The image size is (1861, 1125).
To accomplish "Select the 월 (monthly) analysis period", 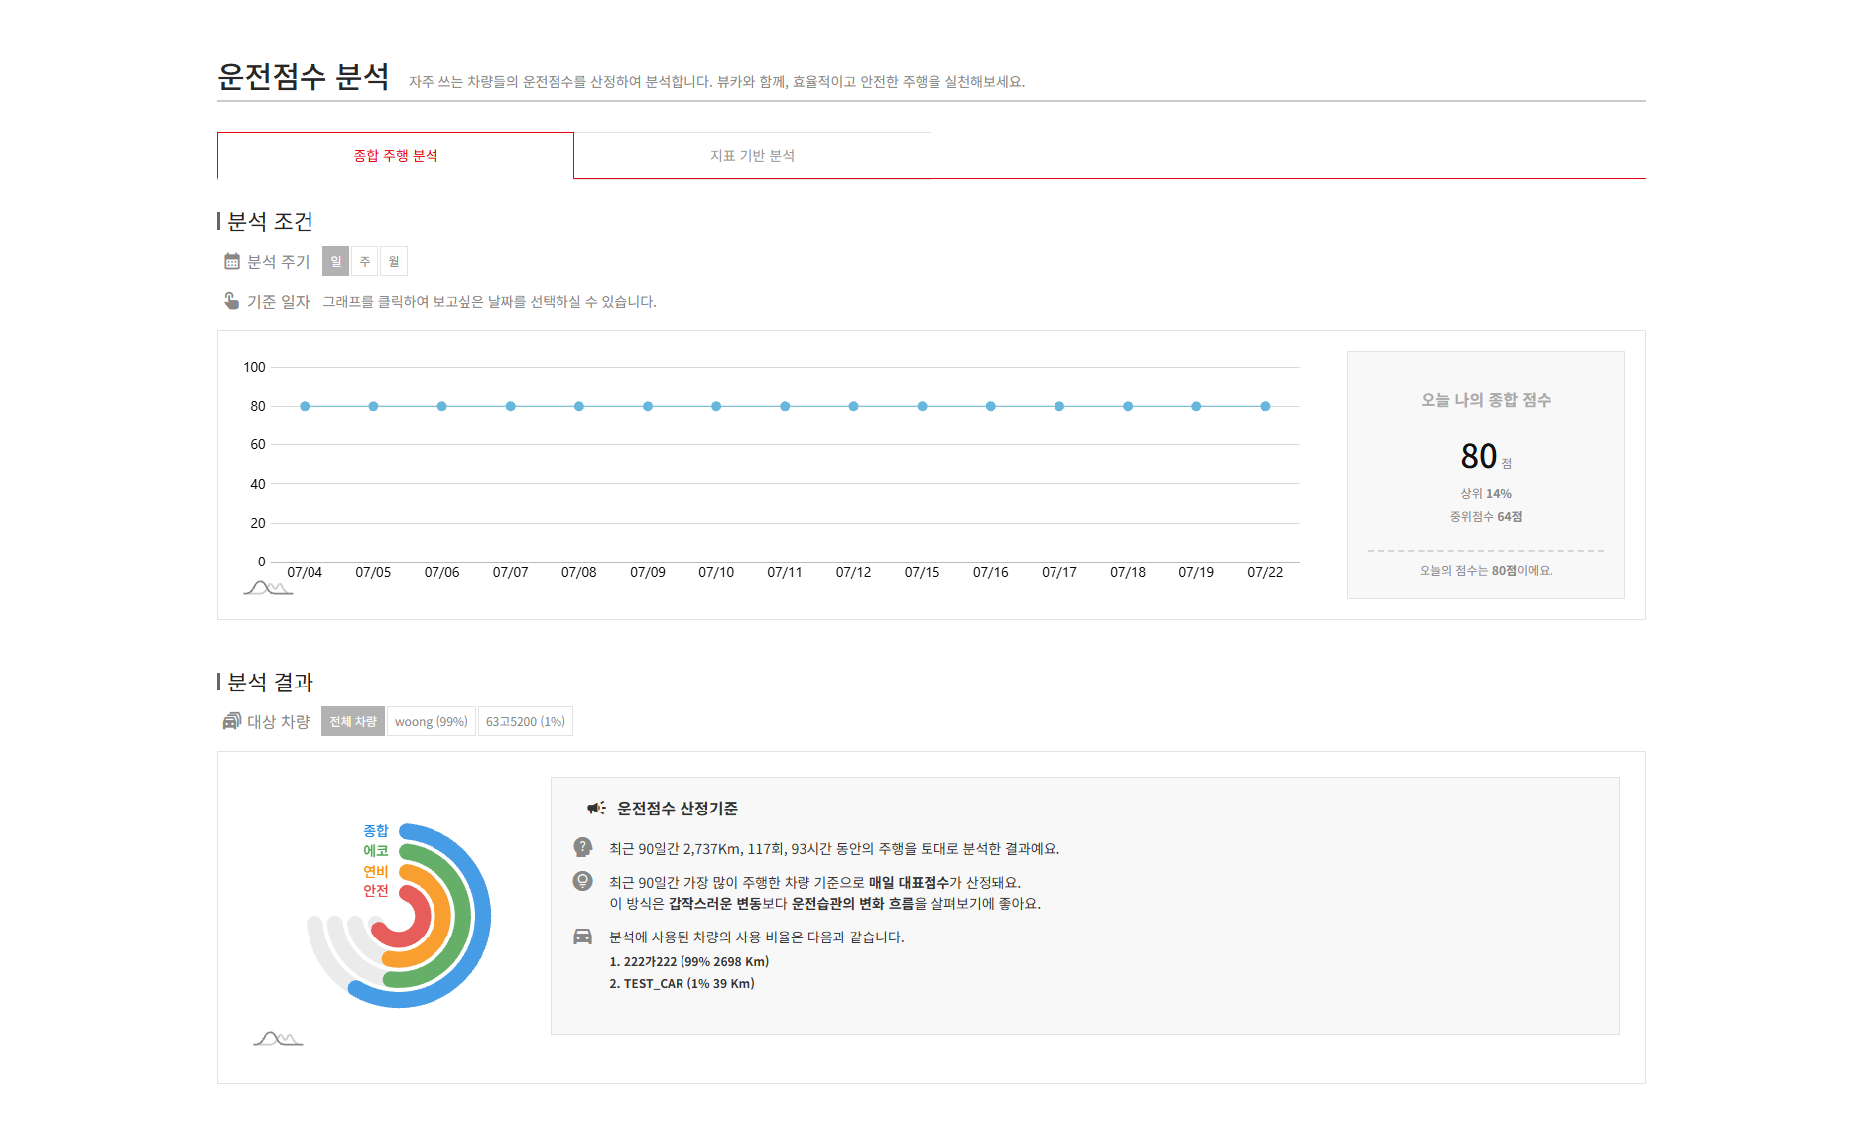I will [x=394, y=261].
